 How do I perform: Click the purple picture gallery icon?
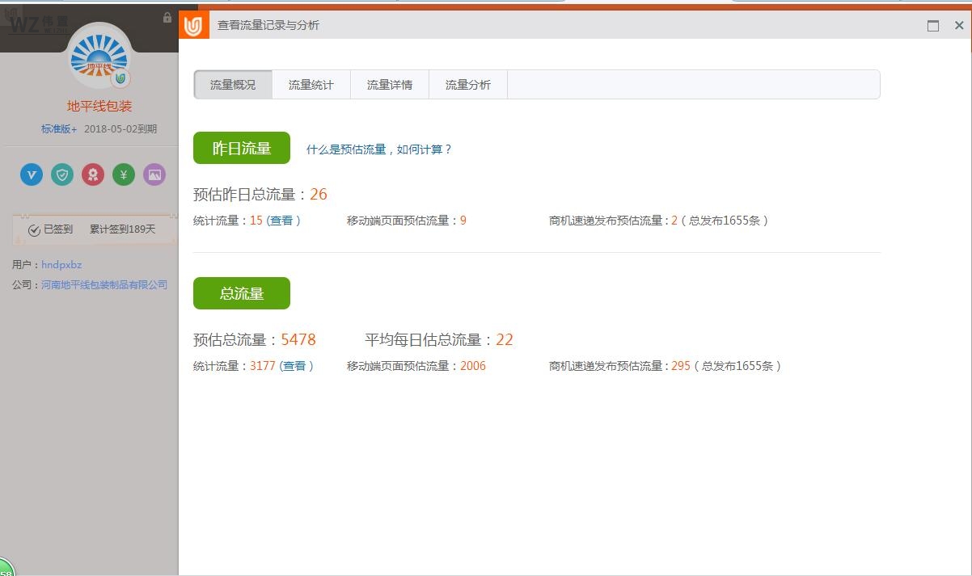[154, 174]
